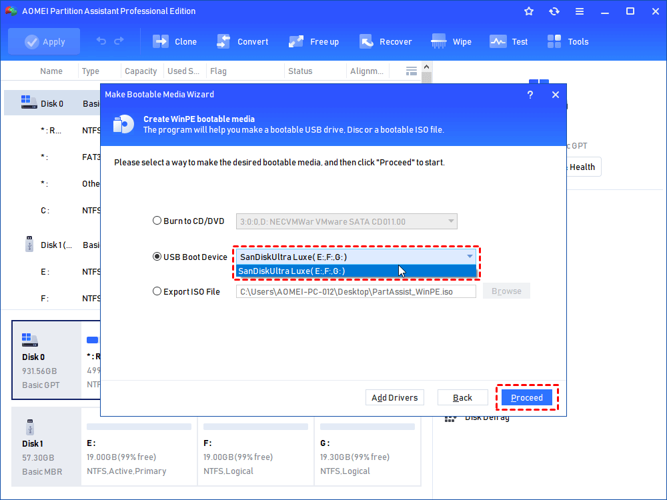Click the Back button

[462, 397]
